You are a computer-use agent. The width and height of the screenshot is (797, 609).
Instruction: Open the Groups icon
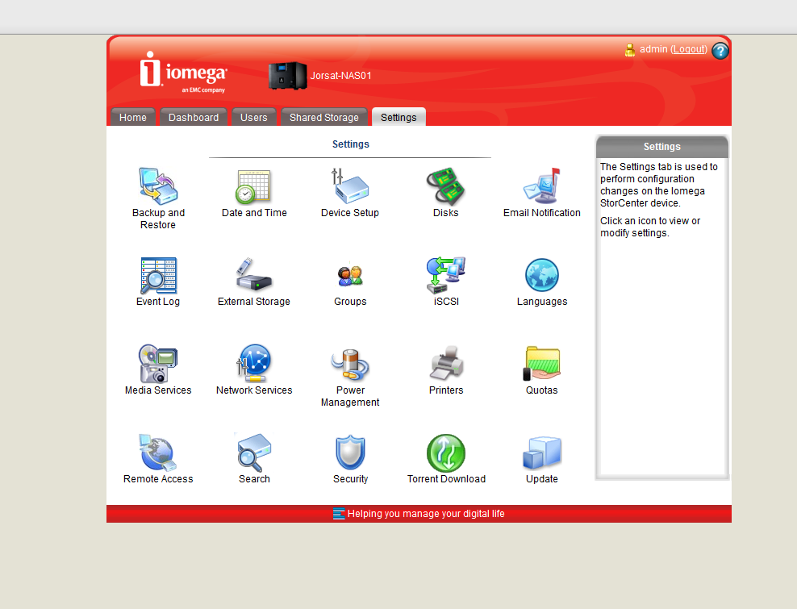tap(350, 276)
